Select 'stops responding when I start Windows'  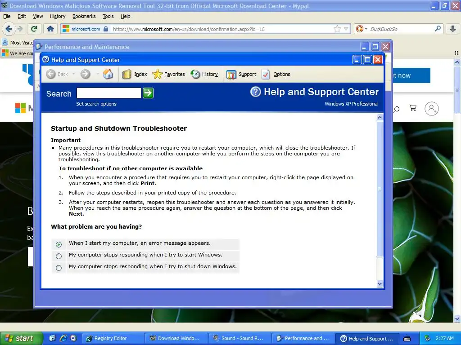pyautogui.click(x=59, y=256)
